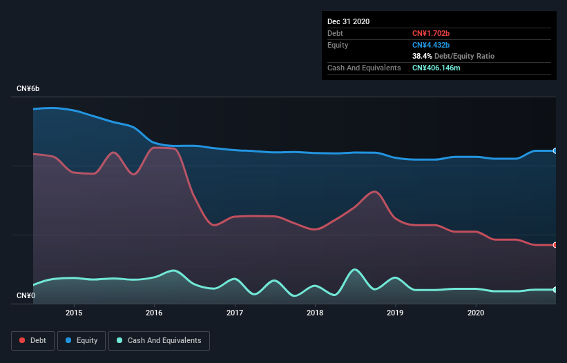The height and width of the screenshot is (363, 567).
Task: Select the blue Equity end-point marker
Action: point(555,150)
